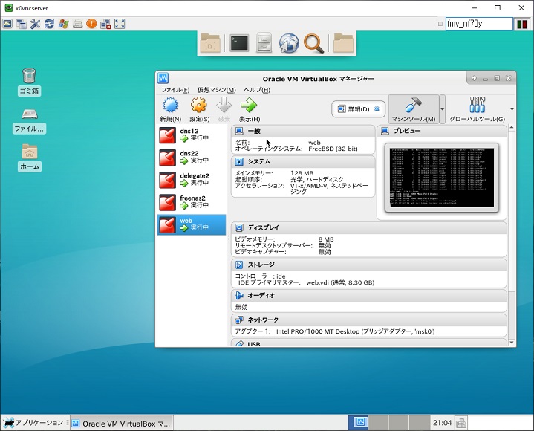Click the greyed Discard (破棄) down-arrow icon

224,105
